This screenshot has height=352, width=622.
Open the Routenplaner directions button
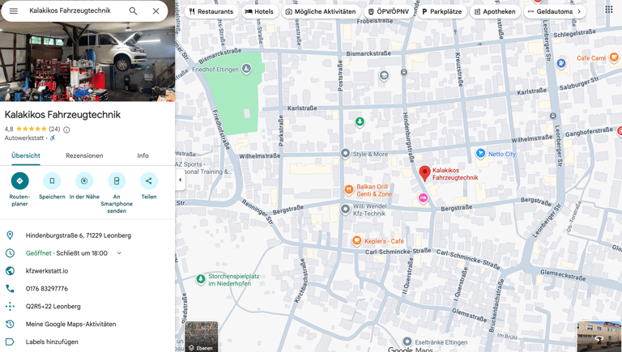19,180
